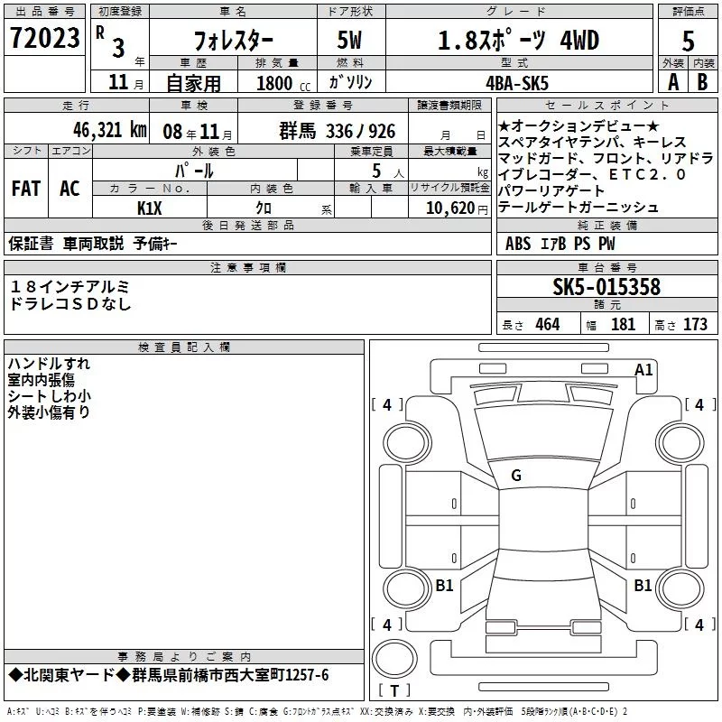The height and width of the screenshot is (722, 722).
Task: Click the registration number 群馬 336ノ926
Action: coord(337,131)
